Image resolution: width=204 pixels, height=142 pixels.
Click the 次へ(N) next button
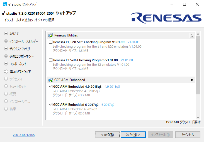tap(133, 134)
